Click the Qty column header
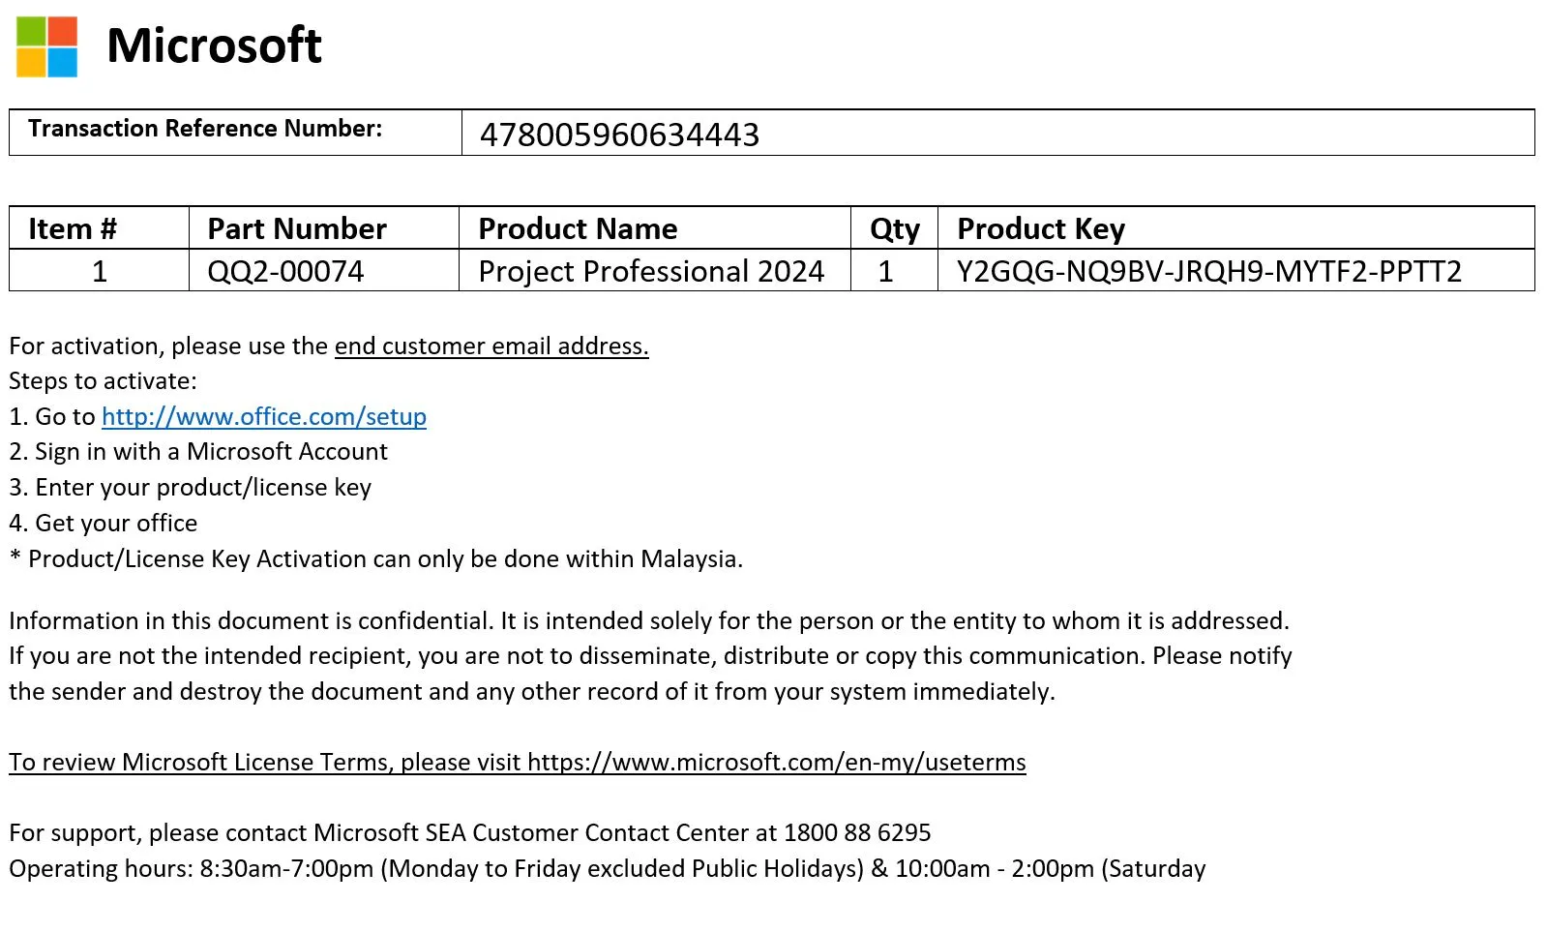Viewport: 1547px width, 933px height. point(894,229)
